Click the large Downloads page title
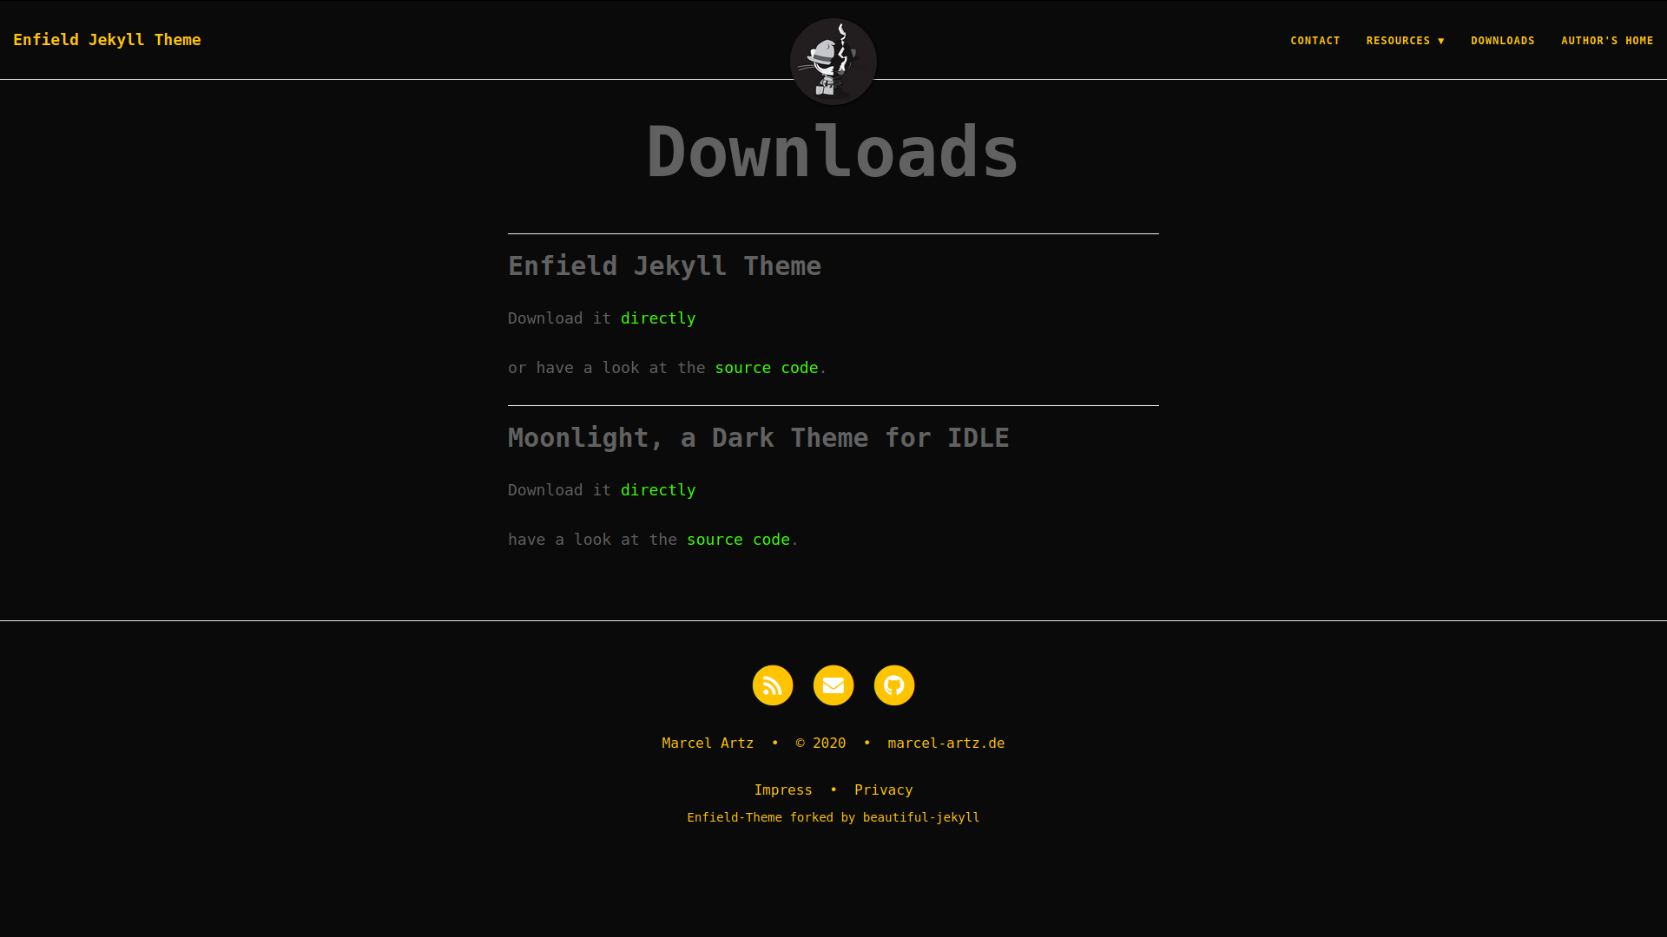Screen dimensions: 1667x937 click(832, 152)
